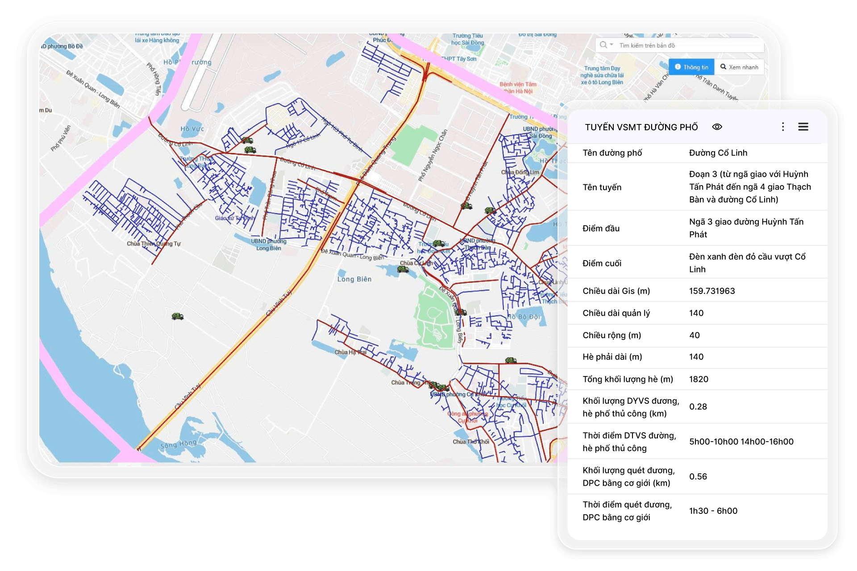Toggle the eye icon beside TUYẾN VSMT ĐƯỜNG PHỐ
The height and width of the screenshot is (571, 857).
[717, 127]
